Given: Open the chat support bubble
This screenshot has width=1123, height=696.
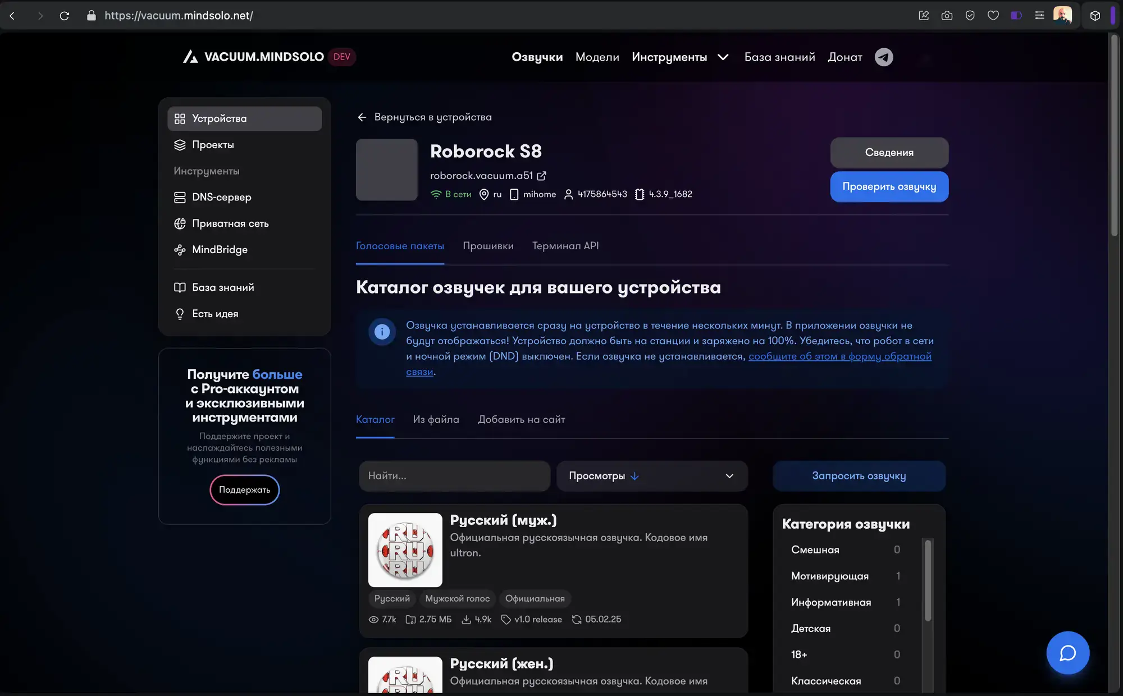Looking at the screenshot, I should tap(1067, 653).
